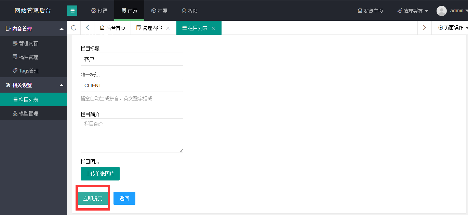
Task: Click the 返回 button
Action: coord(124,198)
